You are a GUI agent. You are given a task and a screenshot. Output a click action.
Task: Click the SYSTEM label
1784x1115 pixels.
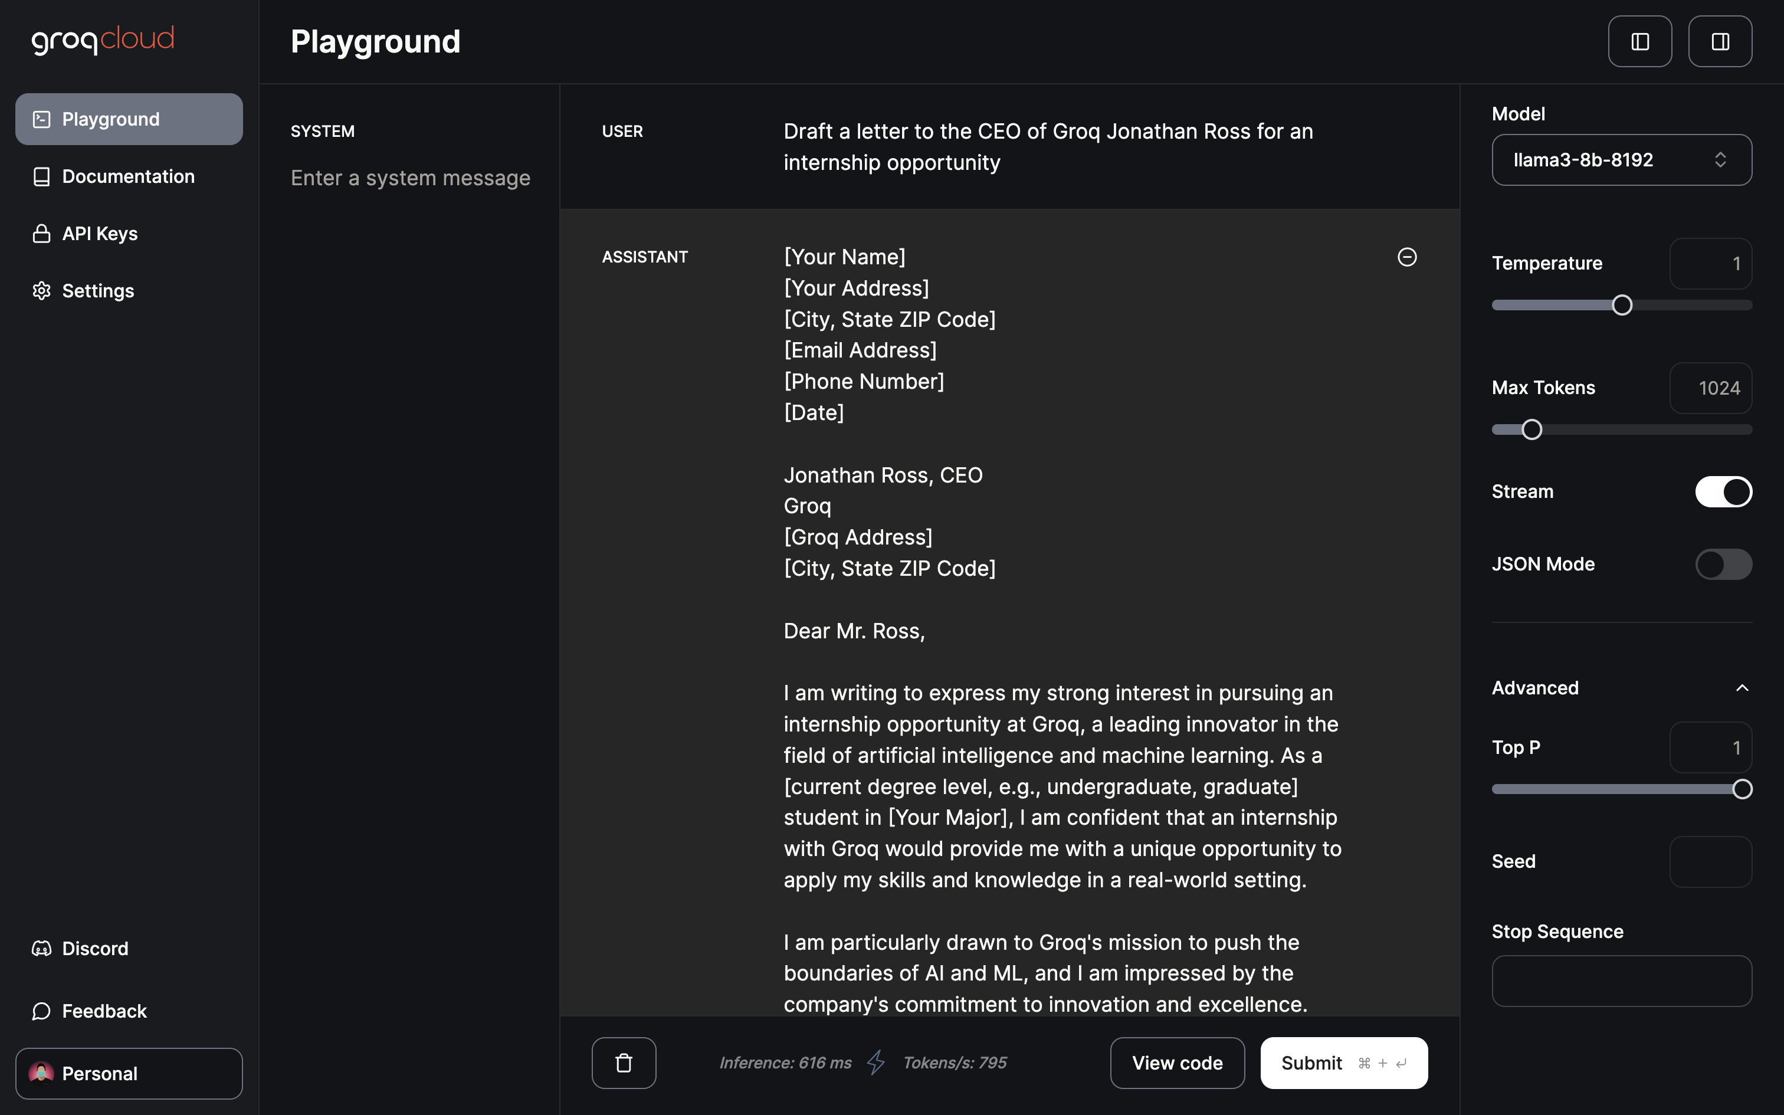[322, 131]
